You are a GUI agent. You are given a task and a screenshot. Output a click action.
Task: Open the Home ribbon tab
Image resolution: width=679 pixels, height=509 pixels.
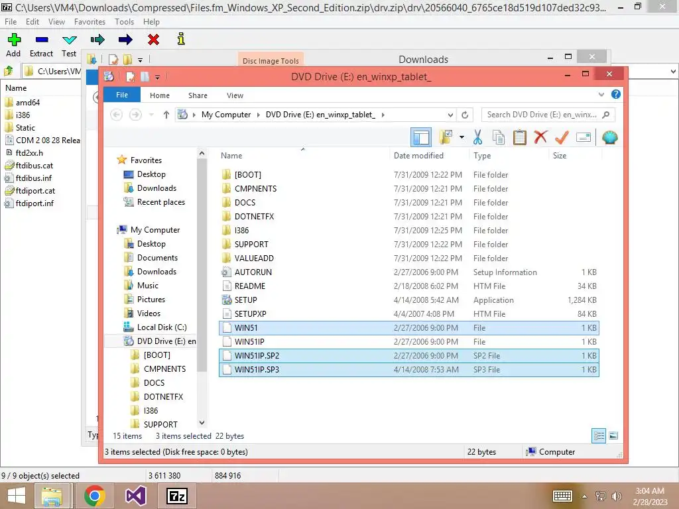coord(160,95)
